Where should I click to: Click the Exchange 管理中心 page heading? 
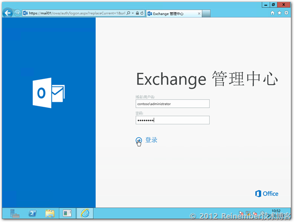[207, 79]
